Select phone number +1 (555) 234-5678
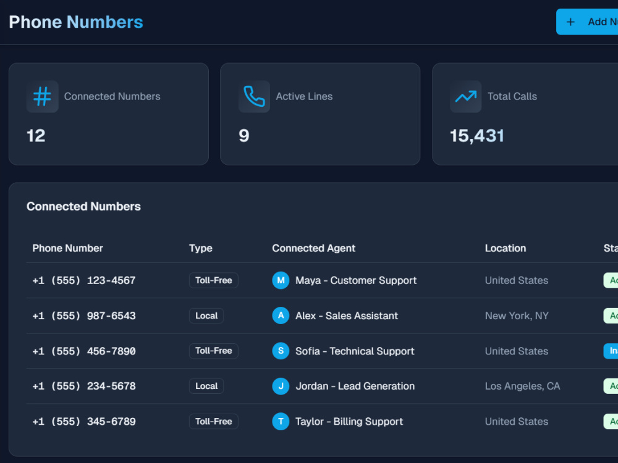This screenshot has width=618, height=463. (84, 386)
